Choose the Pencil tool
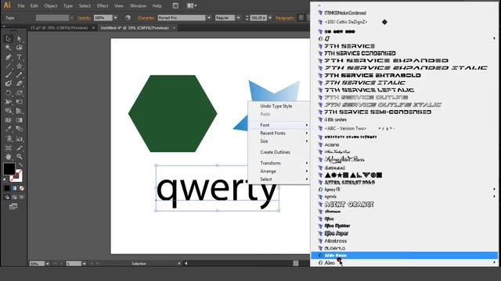The height and width of the screenshot is (281, 501). [x=19, y=75]
